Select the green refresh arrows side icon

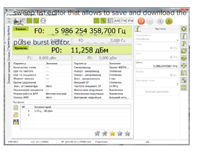[x=184, y=51]
